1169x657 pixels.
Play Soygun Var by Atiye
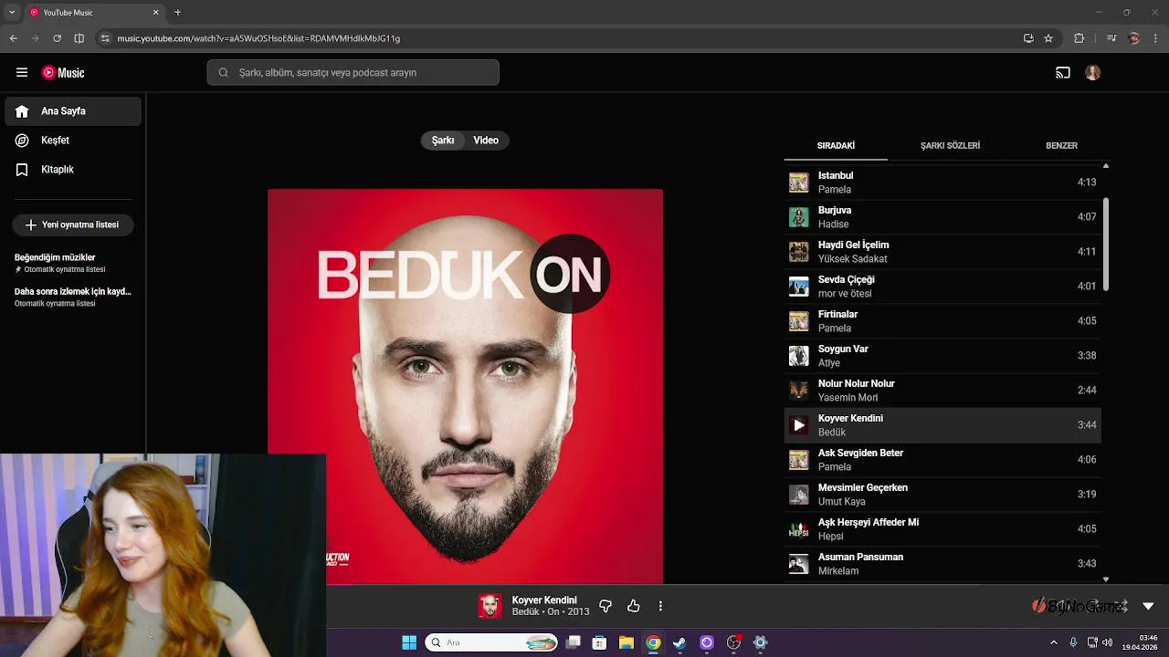pos(943,356)
